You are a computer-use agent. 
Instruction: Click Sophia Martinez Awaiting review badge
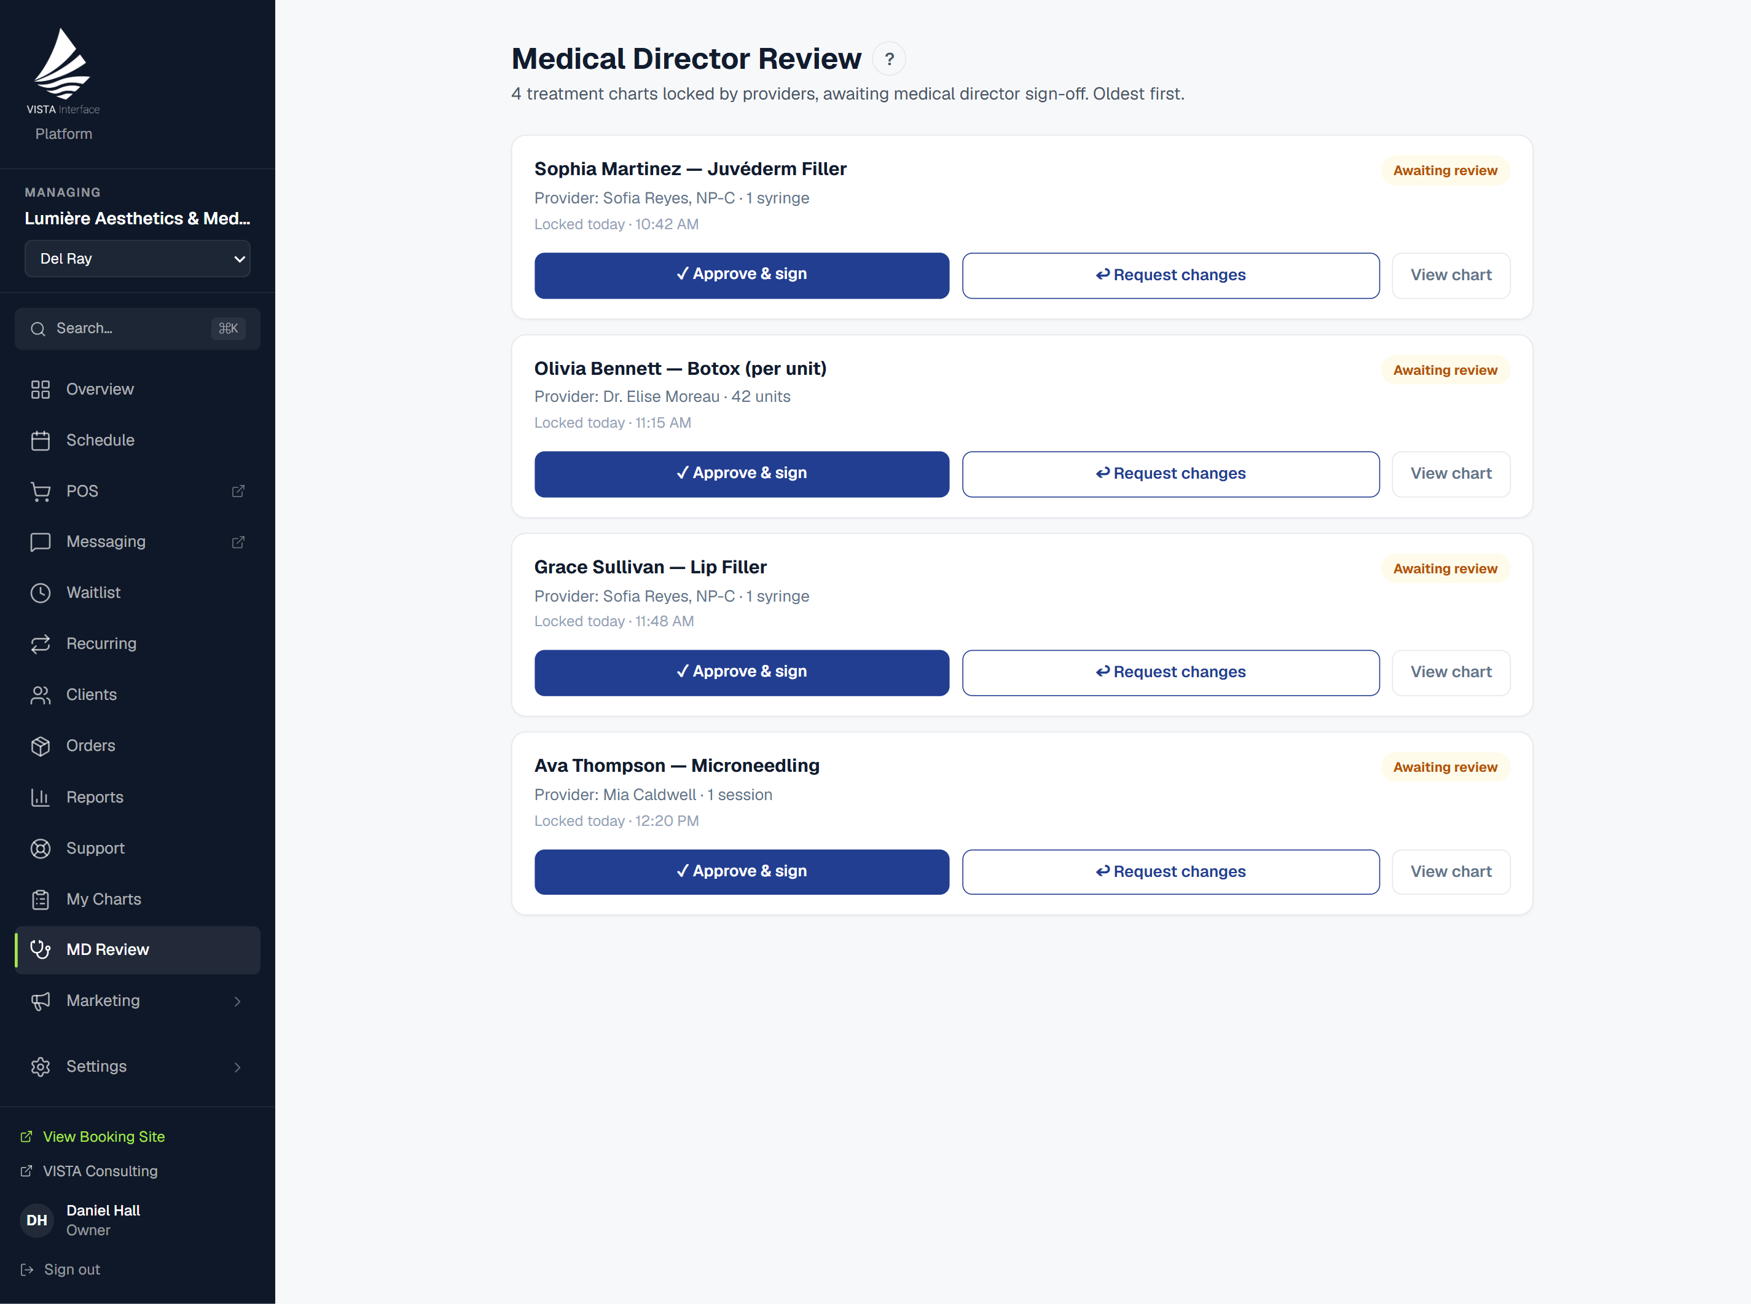(x=1445, y=170)
